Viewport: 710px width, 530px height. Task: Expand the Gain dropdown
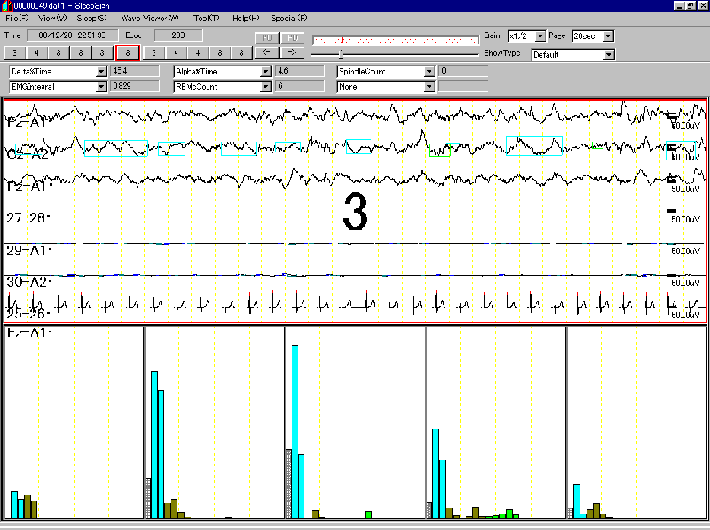pyautogui.click(x=540, y=36)
